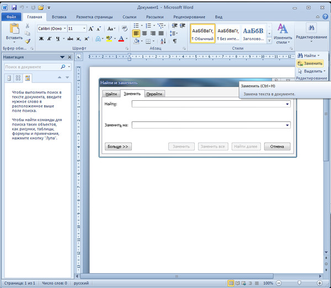This screenshot has width=331, height=288.
Task: Switch to Вставка ribbon tab
Action: click(59, 17)
